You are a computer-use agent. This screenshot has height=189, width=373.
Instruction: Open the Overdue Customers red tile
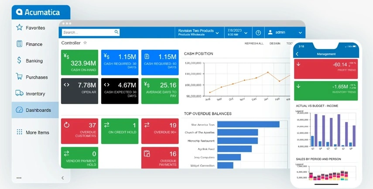point(79,131)
